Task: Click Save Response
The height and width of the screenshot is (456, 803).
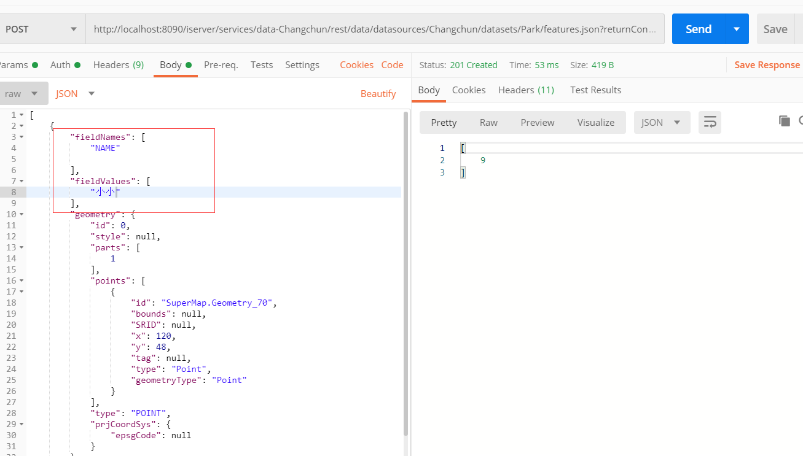Action: (x=767, y=64)
